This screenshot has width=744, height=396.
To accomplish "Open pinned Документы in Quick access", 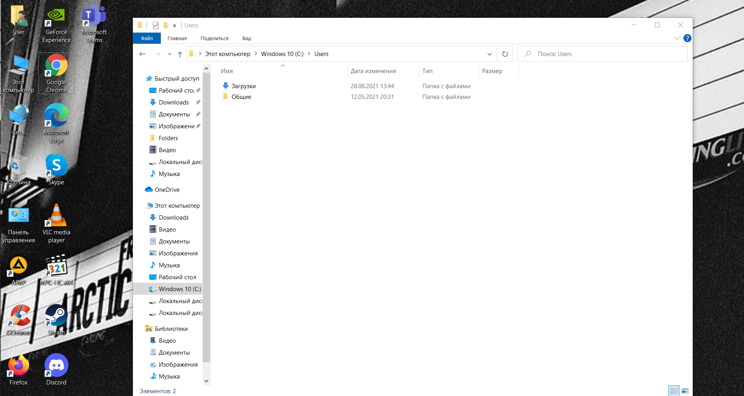I will click(174, 114).
